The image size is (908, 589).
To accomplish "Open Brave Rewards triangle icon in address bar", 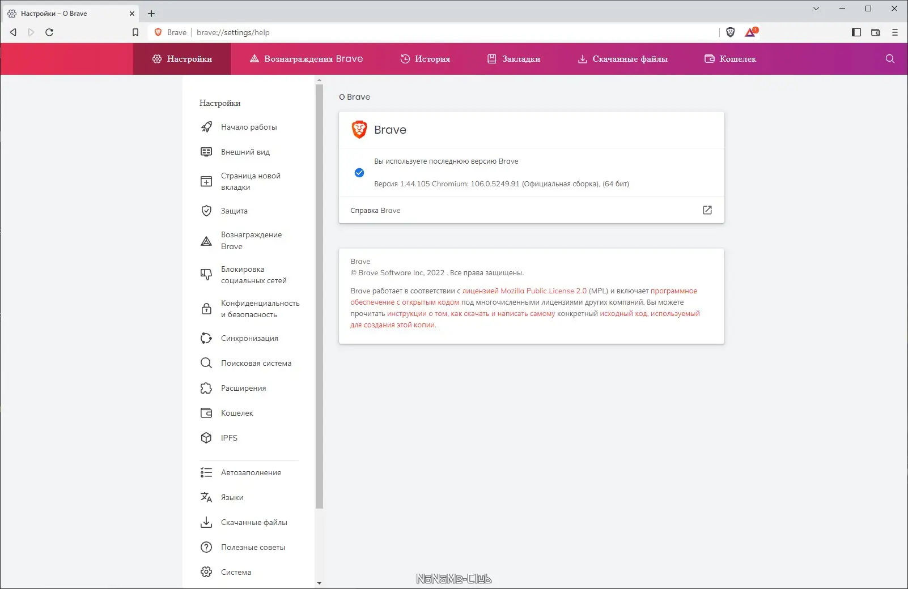I will [x=751, y=32].
